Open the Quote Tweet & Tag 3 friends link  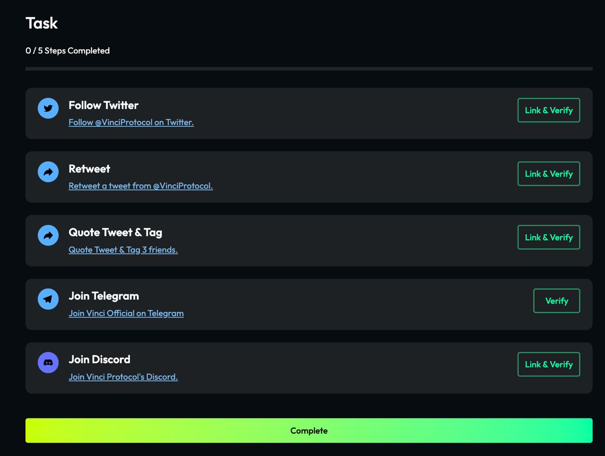coord(123,250)
